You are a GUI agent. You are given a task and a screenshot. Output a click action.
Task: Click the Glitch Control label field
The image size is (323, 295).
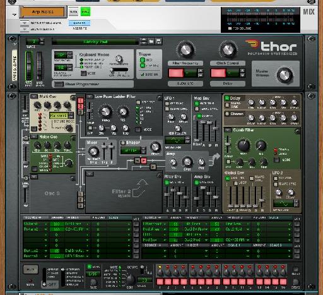pyautogui.click(x=228, y=63)
